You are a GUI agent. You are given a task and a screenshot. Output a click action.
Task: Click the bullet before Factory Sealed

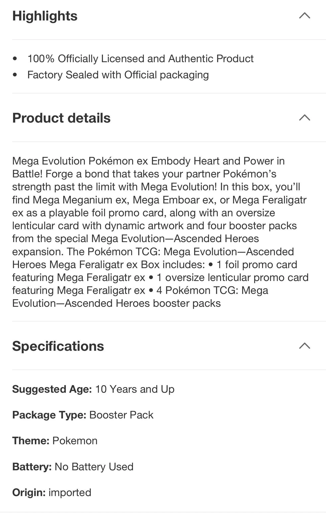15,75
